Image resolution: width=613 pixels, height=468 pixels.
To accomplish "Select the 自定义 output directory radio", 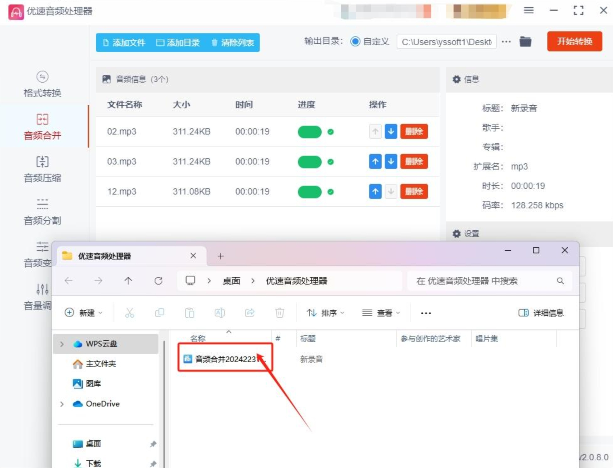I will coord(355,41).
